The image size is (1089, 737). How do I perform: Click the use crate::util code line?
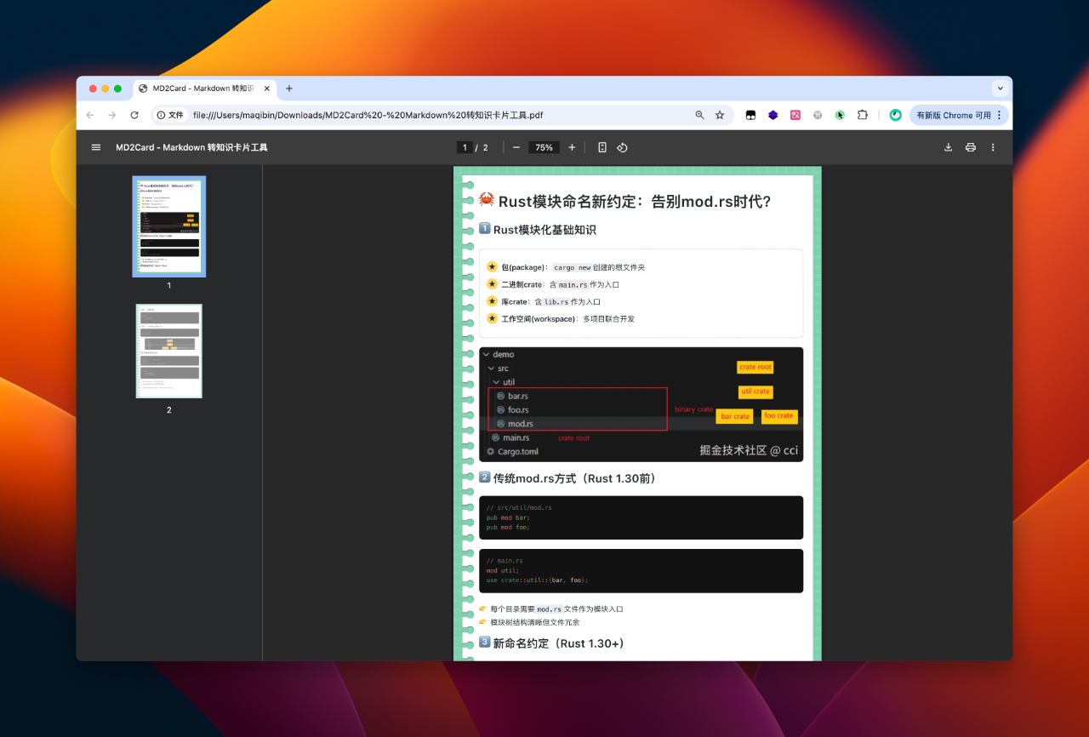[537, 580]
